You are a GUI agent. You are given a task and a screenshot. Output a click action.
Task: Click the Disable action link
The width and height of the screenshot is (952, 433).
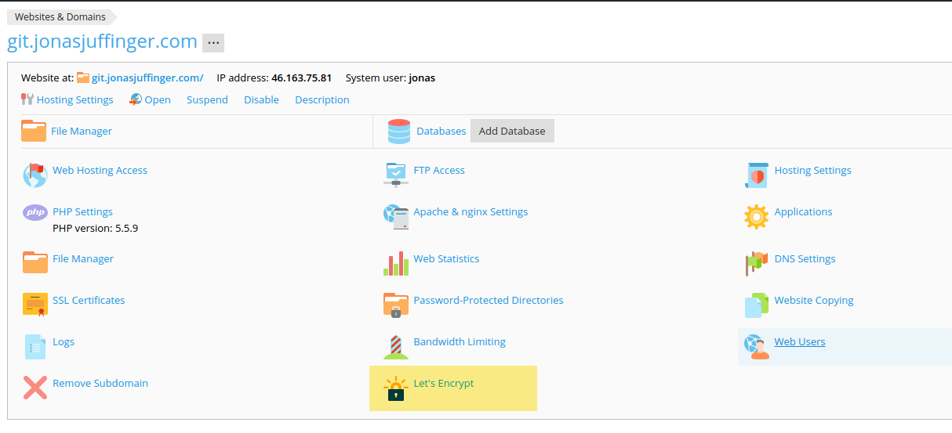pos(261,100)
